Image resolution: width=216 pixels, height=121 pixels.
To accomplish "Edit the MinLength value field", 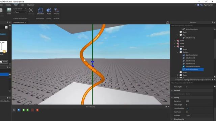I will coord(199,87).
